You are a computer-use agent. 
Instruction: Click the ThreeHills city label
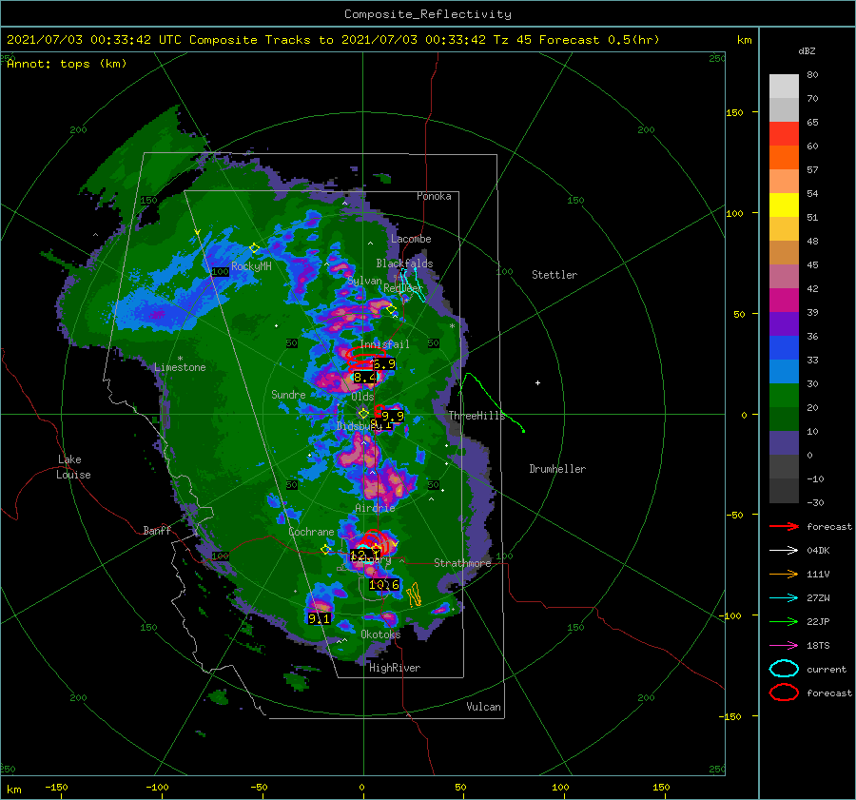(477, 416)
